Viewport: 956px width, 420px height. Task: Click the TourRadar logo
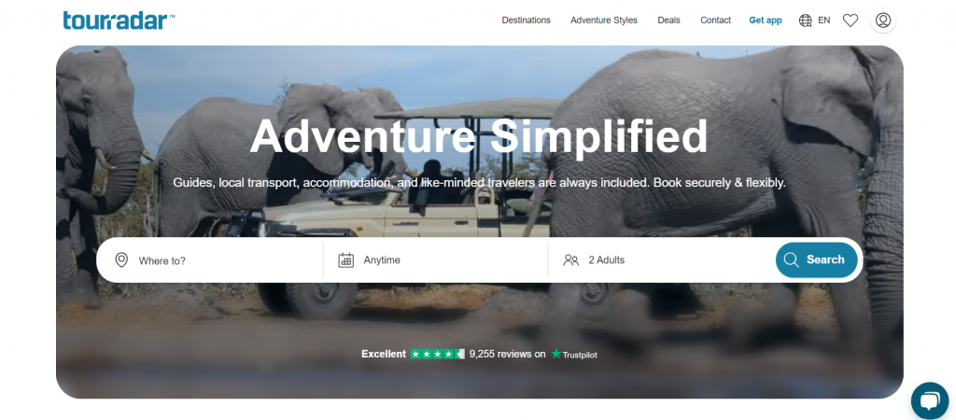tap(119, 21)
